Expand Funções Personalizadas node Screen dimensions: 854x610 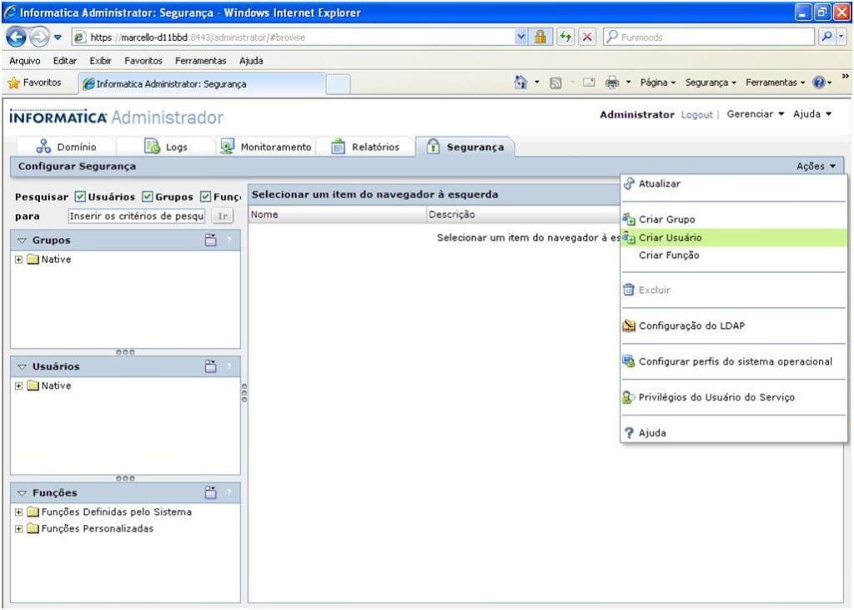point(18,529)
